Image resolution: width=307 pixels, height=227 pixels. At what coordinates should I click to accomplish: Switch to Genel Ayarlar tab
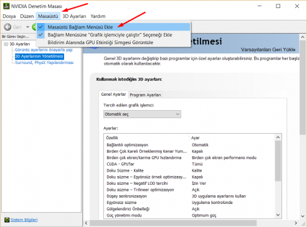click(113, 95)
